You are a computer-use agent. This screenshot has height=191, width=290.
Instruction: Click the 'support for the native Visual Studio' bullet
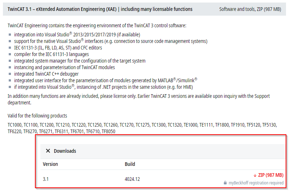[x=111, y=41]
